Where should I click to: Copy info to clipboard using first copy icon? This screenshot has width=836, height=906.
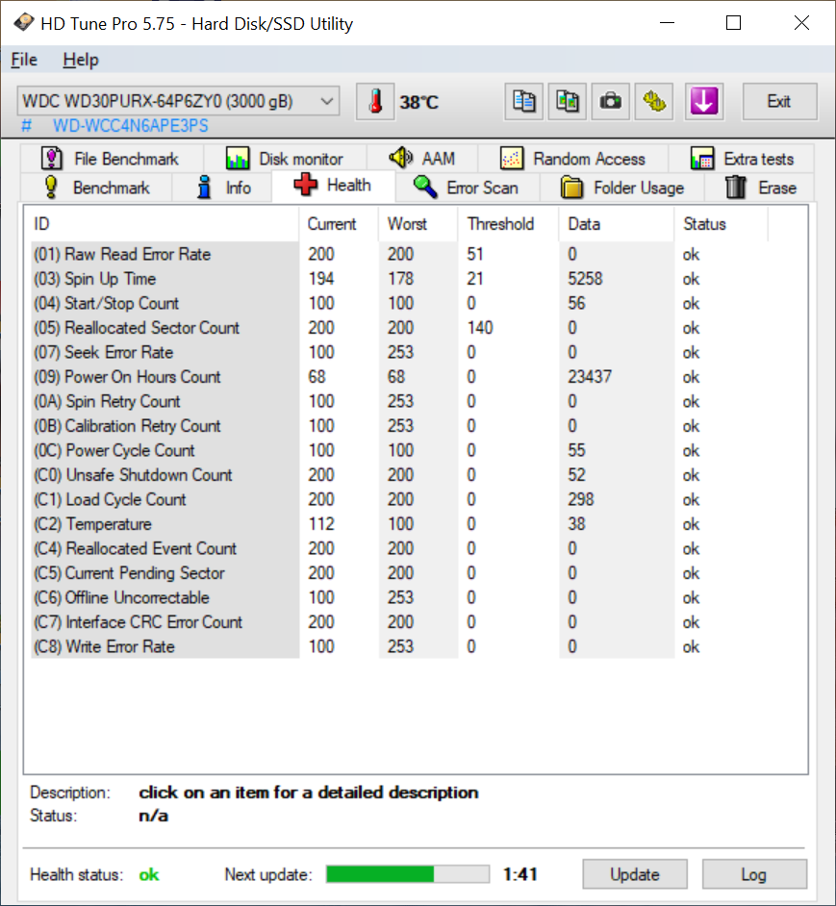[523, 102]
